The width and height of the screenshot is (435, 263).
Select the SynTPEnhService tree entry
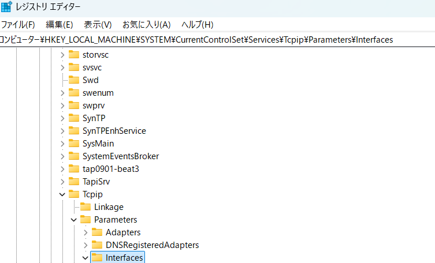[x=114, y=131]
